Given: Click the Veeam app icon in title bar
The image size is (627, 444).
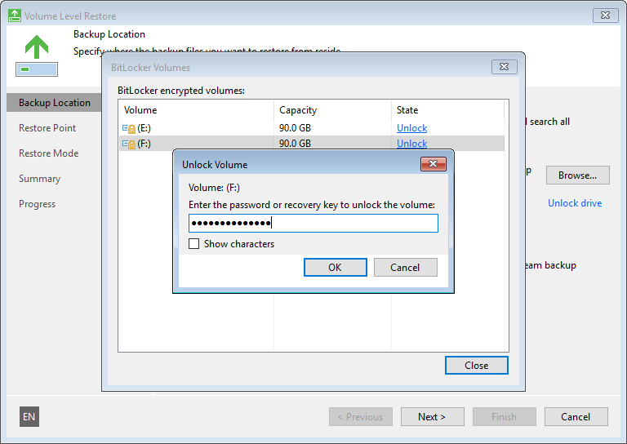Looking at the screenshot, I should pos(15,16).
